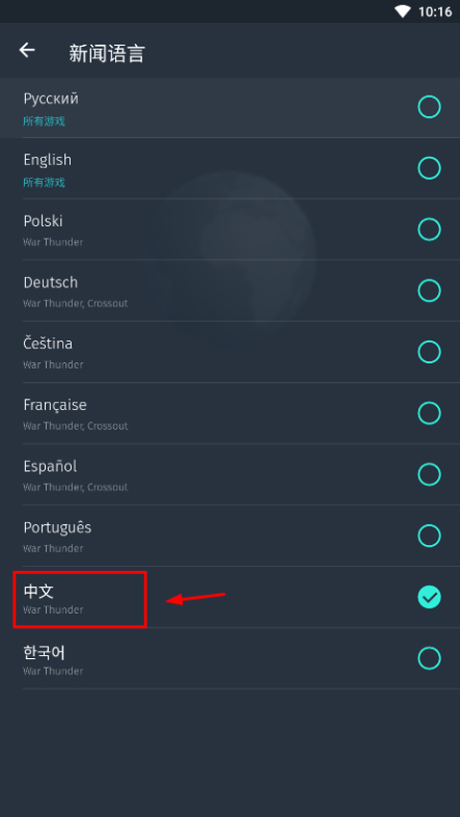Select the Française radio button
The width and height of the screenshot is (460, 817).
pyautogui.click(x=429, y=413)
